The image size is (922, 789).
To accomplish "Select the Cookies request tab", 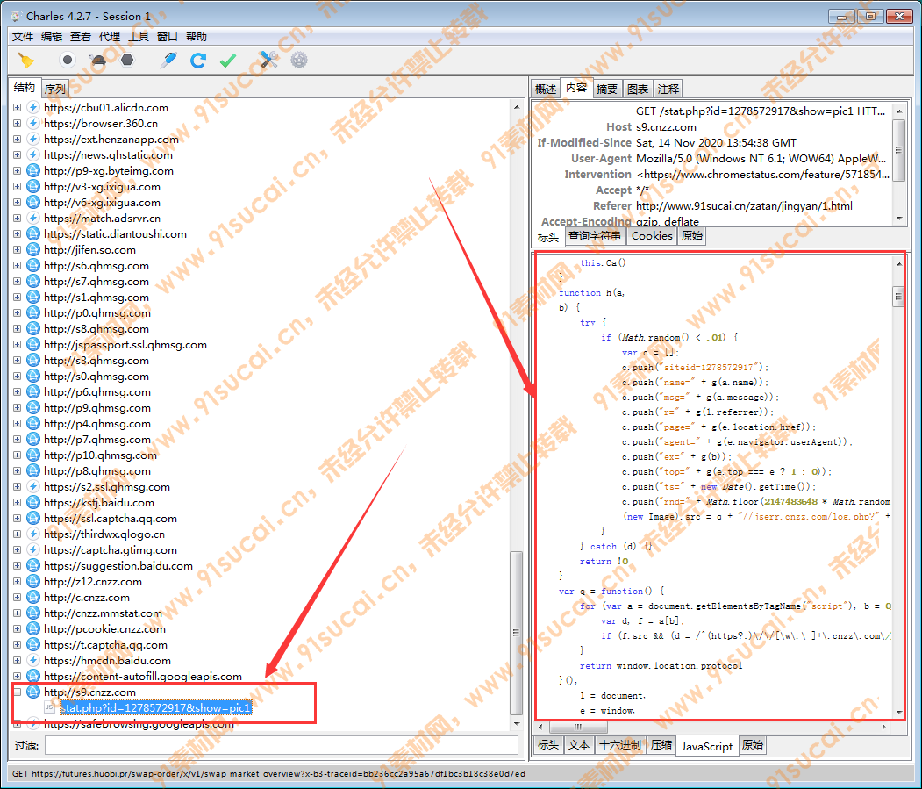I will click(652, 236).
